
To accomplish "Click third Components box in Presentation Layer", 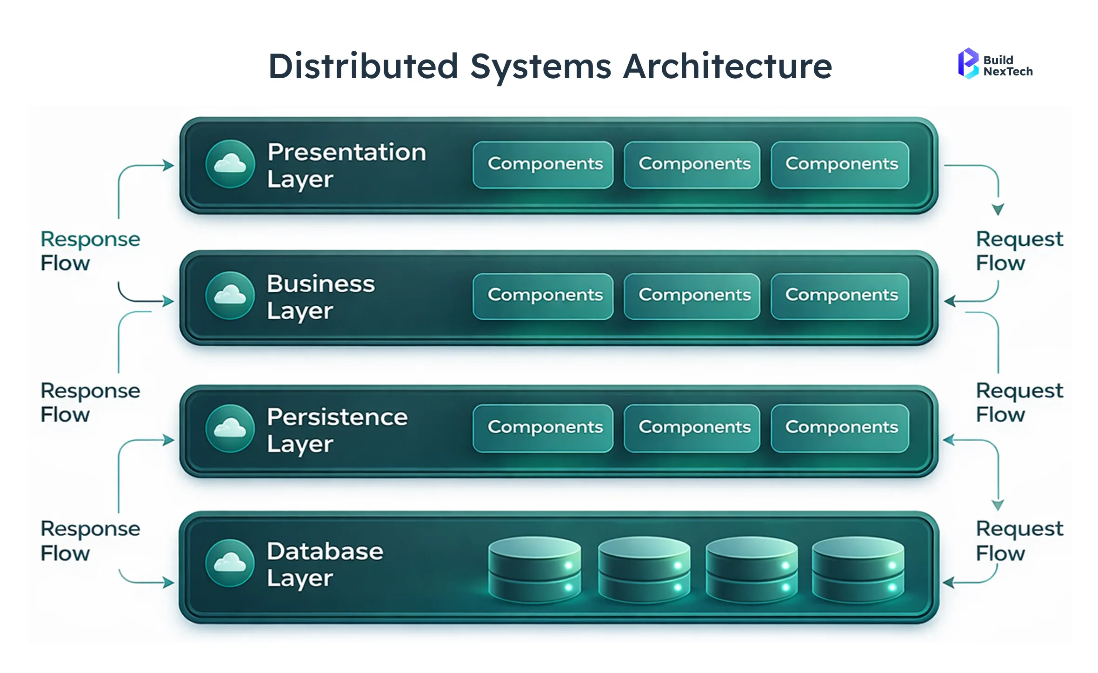I will coord(840,165).
